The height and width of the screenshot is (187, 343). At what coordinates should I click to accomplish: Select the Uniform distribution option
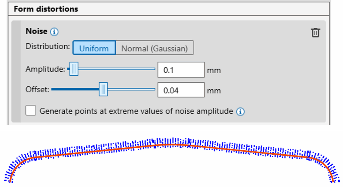(94, 48)
